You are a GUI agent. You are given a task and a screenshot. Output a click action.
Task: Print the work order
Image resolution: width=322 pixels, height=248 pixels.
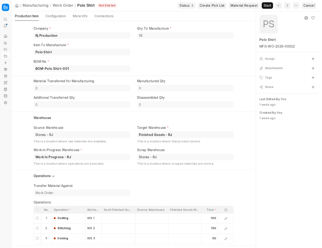click(306, 18)
